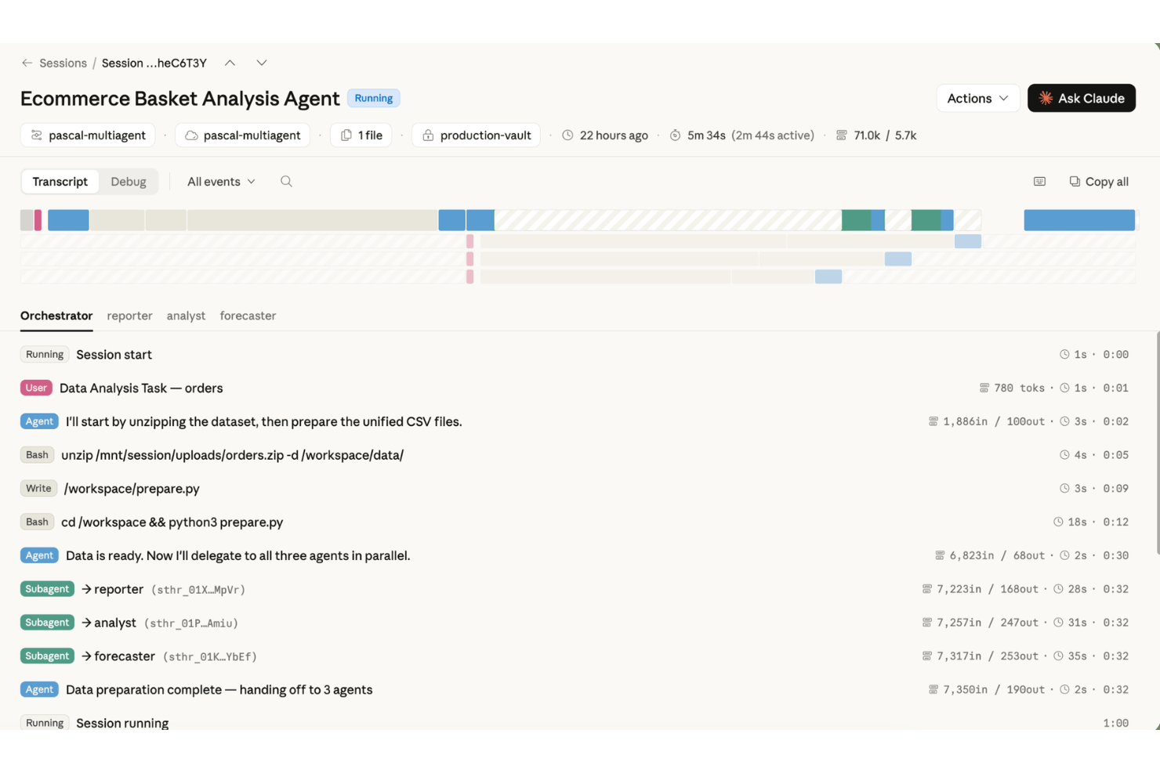Switch to the Transcript view
This screenshot has height=773, width=1160.
click(x=60, y=182)
